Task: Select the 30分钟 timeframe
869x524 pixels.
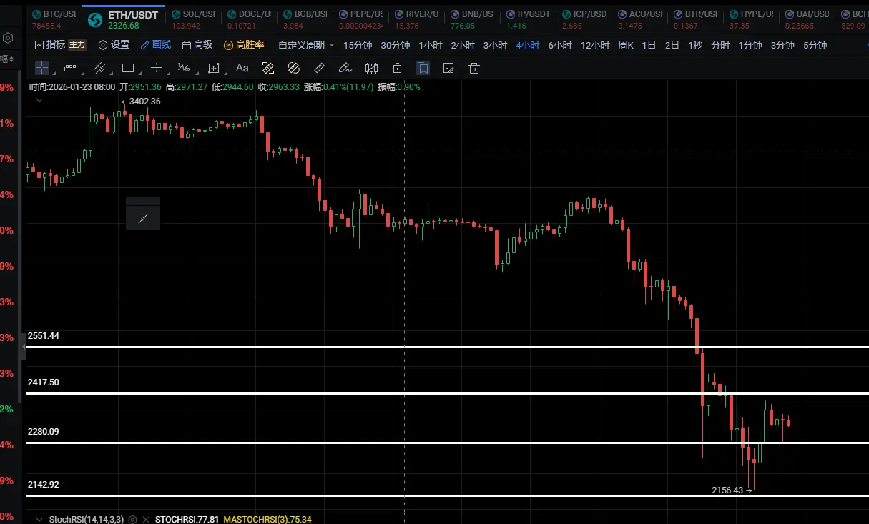Action: pos(395,45)
